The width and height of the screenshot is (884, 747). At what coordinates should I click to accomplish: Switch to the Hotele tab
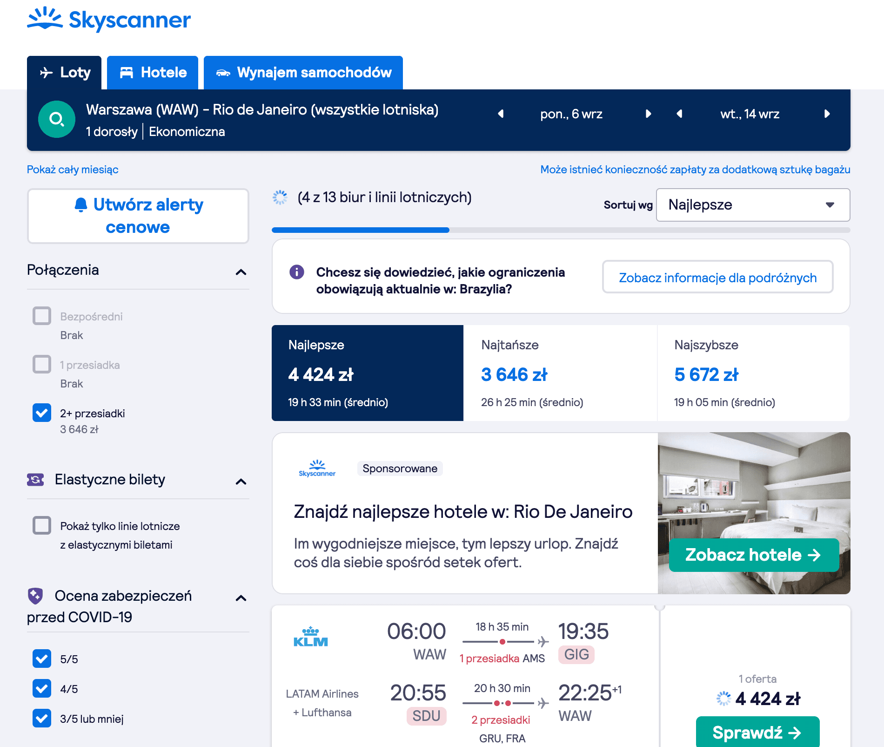[153, 73]
